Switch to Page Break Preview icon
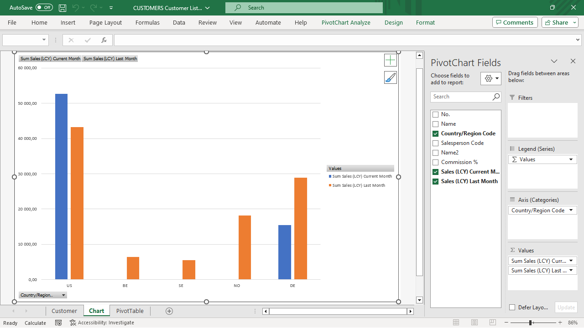Viewport: 584px width, 328px height. point(493,323)
